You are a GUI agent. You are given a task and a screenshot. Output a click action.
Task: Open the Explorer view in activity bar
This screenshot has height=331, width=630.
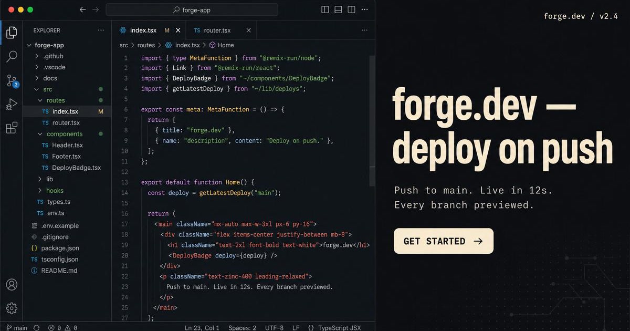click(x=12, y=33)
